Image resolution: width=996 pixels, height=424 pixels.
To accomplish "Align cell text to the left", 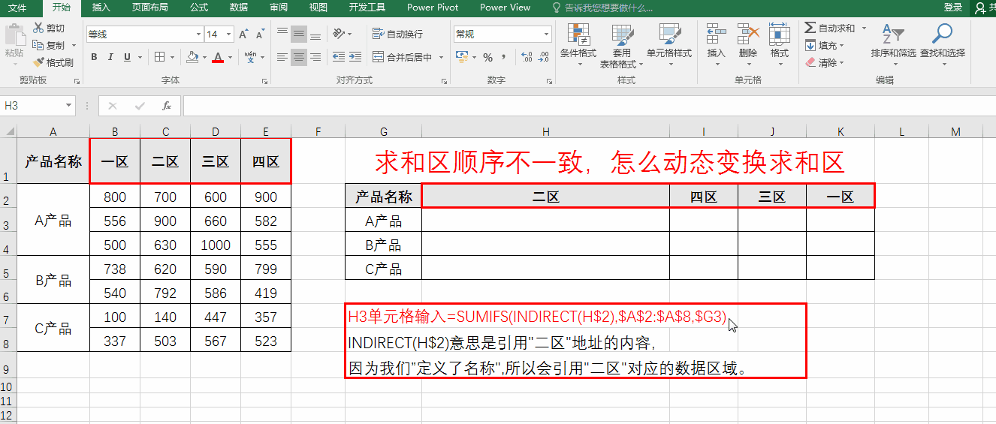I will (x=282, y=57).
